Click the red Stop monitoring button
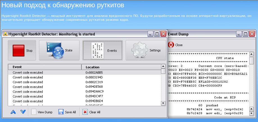 point(22,51)
